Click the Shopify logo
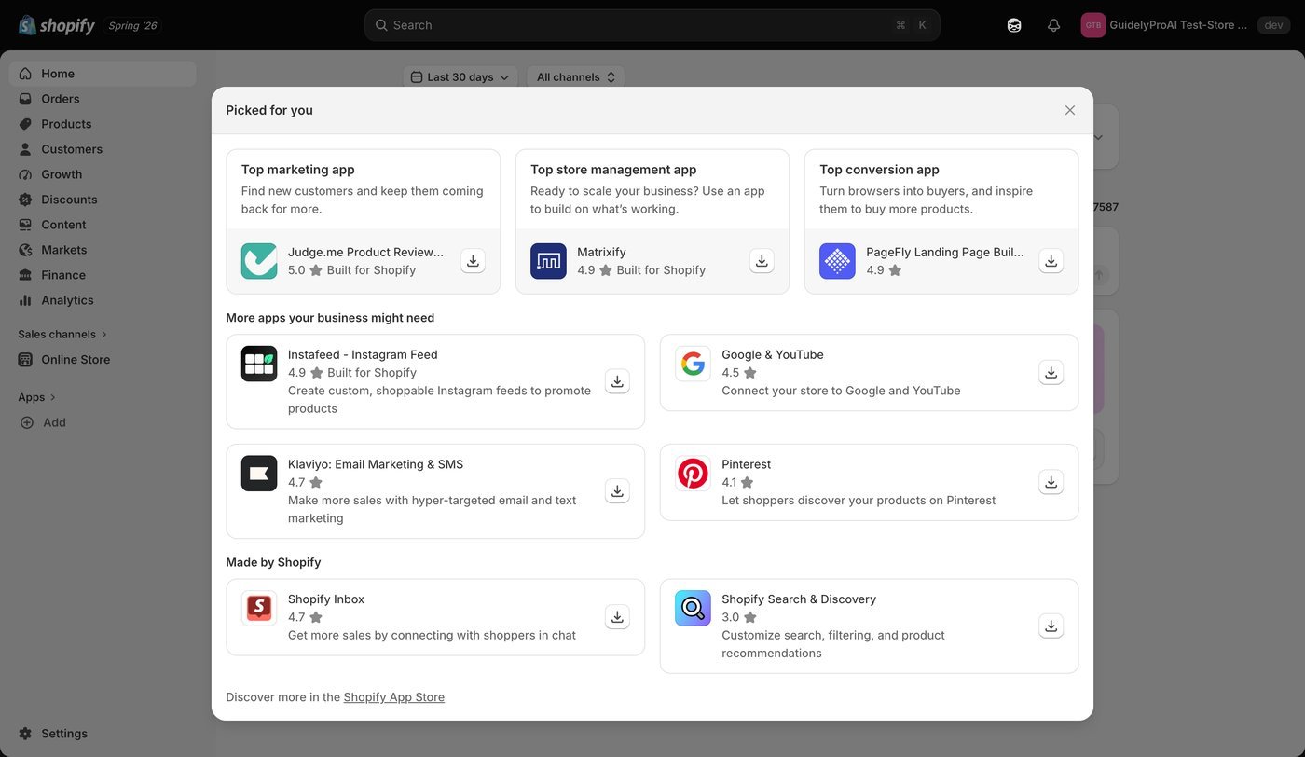 (x=57, y=25)
